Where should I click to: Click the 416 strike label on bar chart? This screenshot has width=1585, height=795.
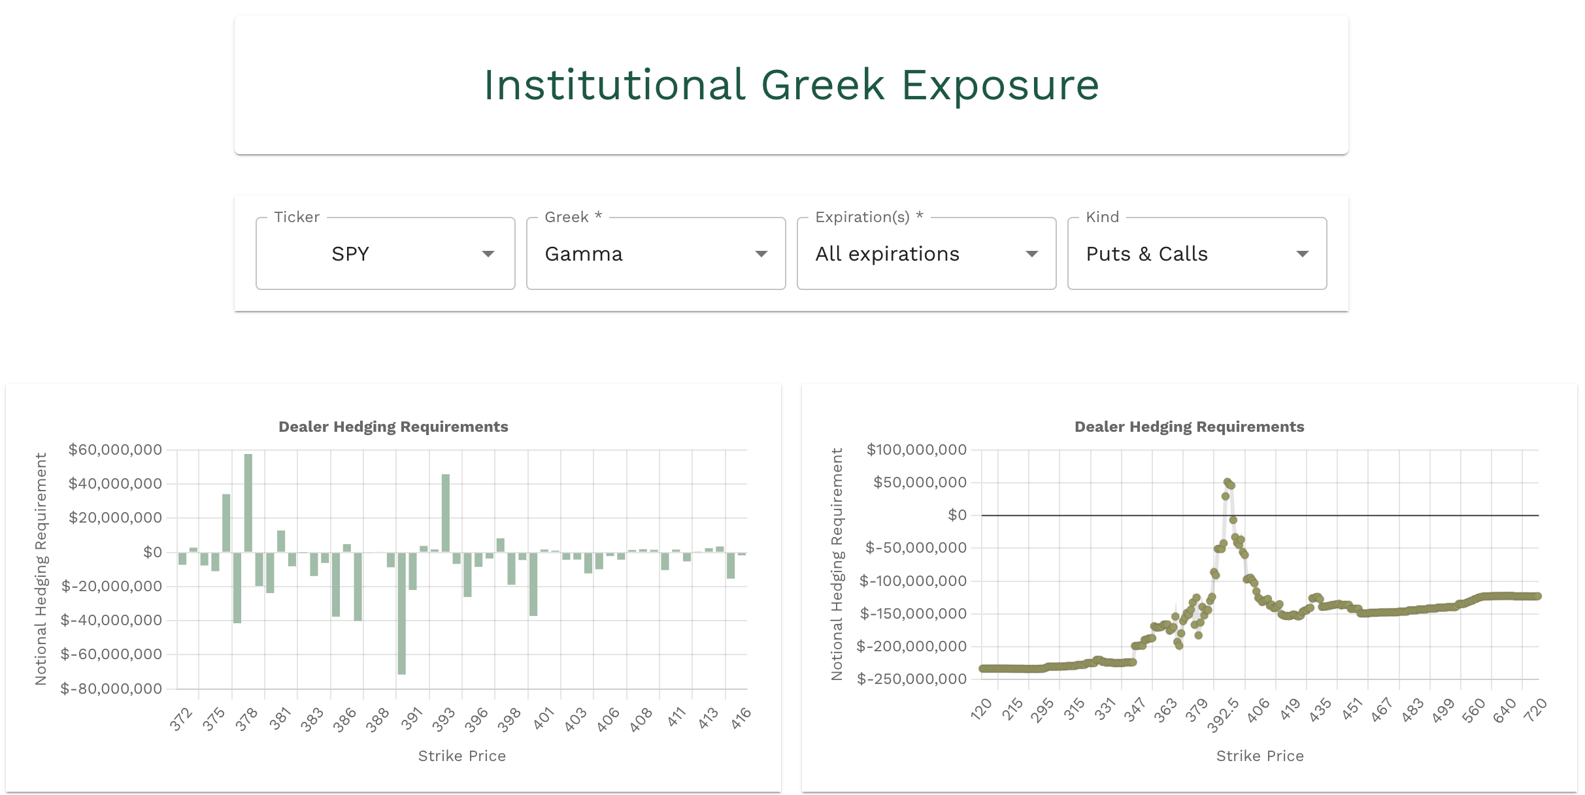coord(741,719)
